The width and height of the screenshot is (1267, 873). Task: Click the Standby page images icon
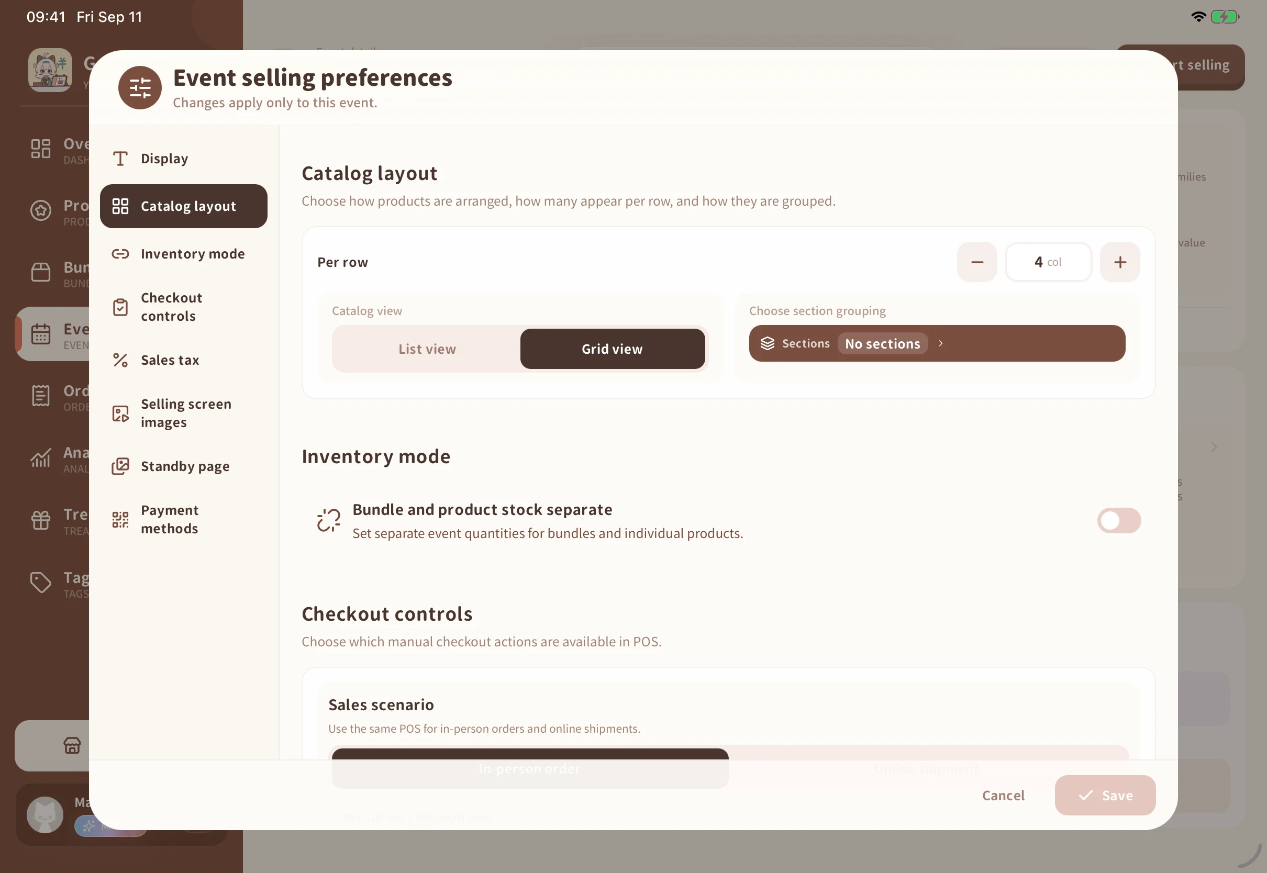120,466
